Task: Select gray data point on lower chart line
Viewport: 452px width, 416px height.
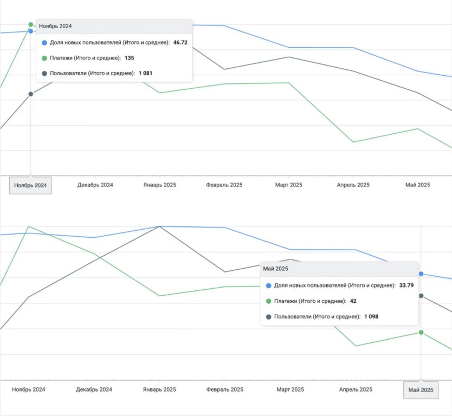Action: [421, 296]
